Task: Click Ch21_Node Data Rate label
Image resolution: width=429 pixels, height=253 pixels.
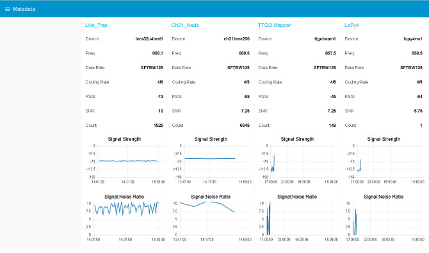Action: tap(181, 68)
